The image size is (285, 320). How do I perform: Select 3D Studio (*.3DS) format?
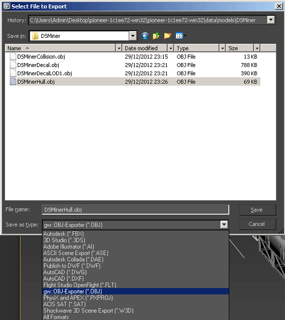point(64,240)
